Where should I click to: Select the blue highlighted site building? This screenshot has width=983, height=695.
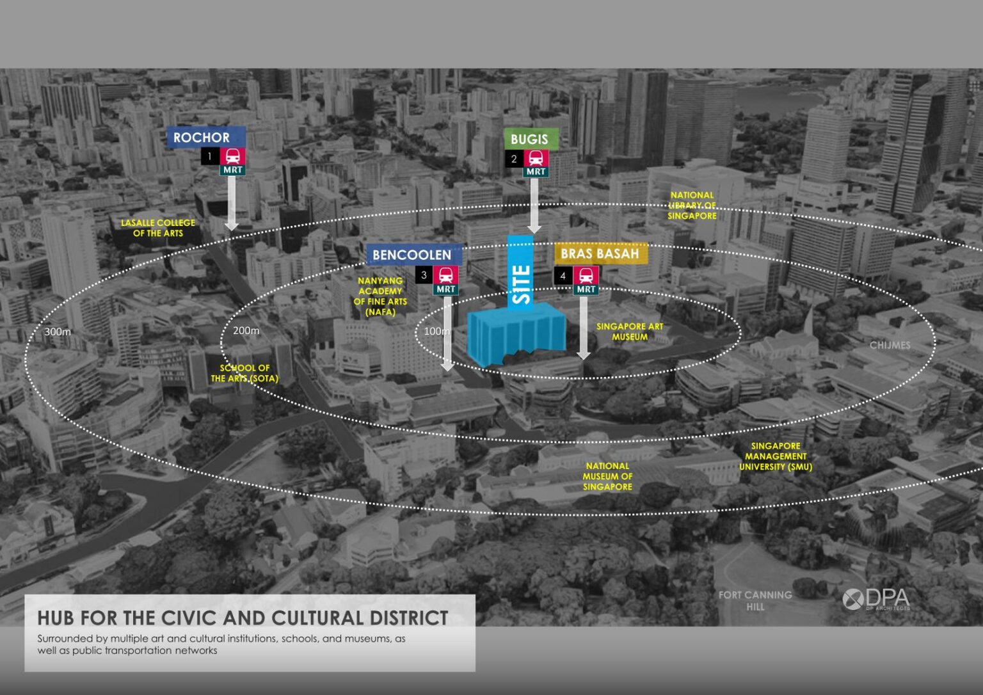(516, 332)
